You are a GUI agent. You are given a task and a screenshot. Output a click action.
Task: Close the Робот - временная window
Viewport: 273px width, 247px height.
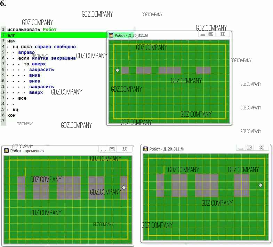click(124, 149)
